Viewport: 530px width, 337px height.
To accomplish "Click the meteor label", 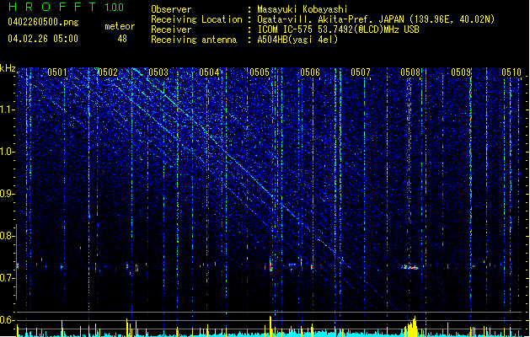I will click(120, 26).
